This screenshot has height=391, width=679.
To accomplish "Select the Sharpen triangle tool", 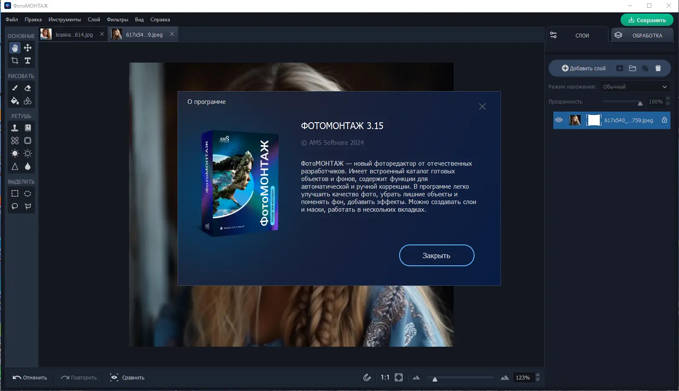I will pyautogui.click(x=15, y=167).
